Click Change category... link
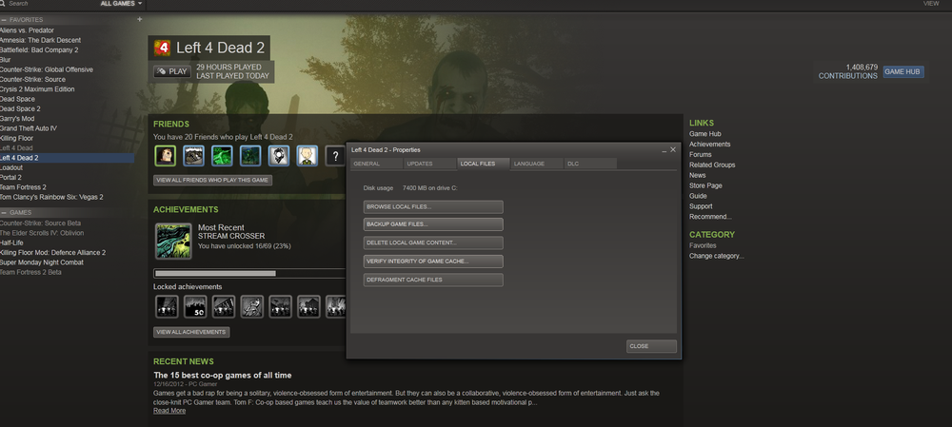 tap(717, 256)
